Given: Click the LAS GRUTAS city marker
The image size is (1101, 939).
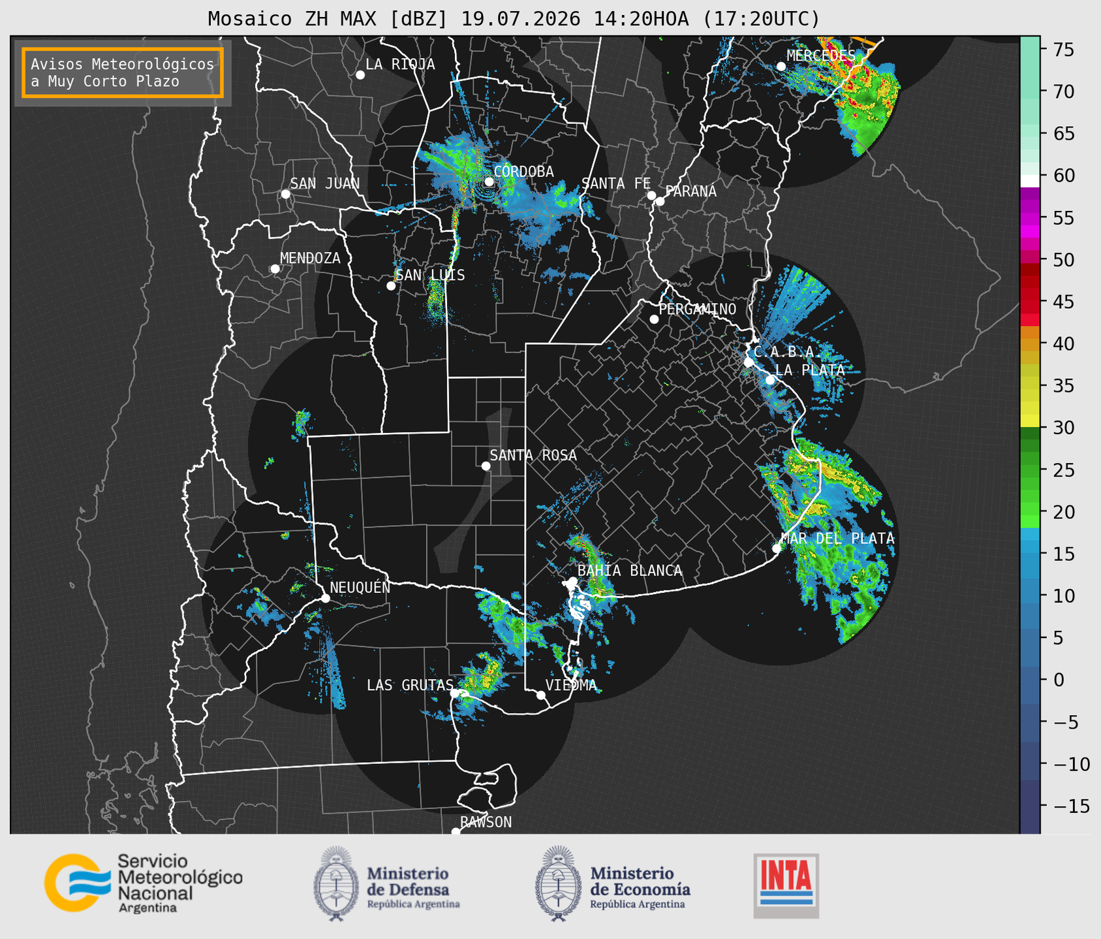Looking at the screenshot, I should pyautogui.click(x=456, y=693).
